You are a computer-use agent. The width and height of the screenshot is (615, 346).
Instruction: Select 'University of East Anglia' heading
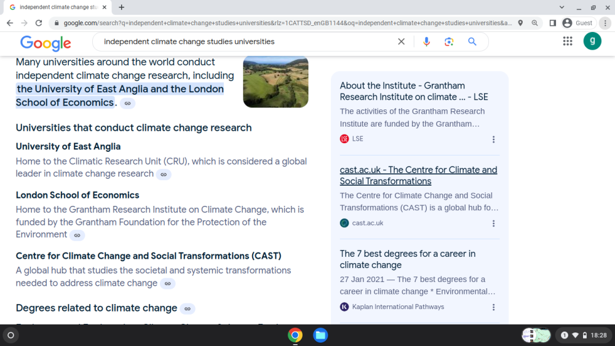(x=68, y=146)
